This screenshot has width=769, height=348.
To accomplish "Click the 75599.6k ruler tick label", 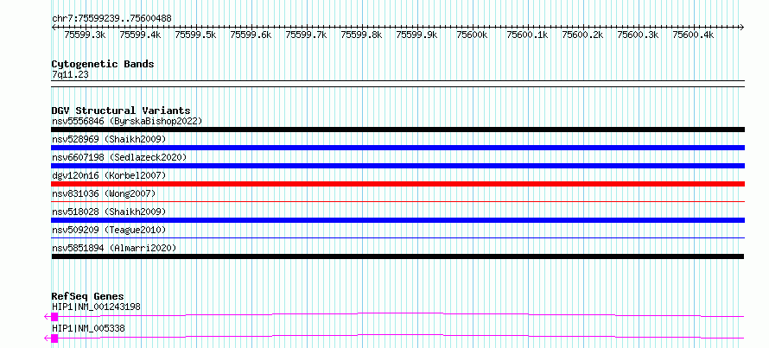I will click(251, 35).
